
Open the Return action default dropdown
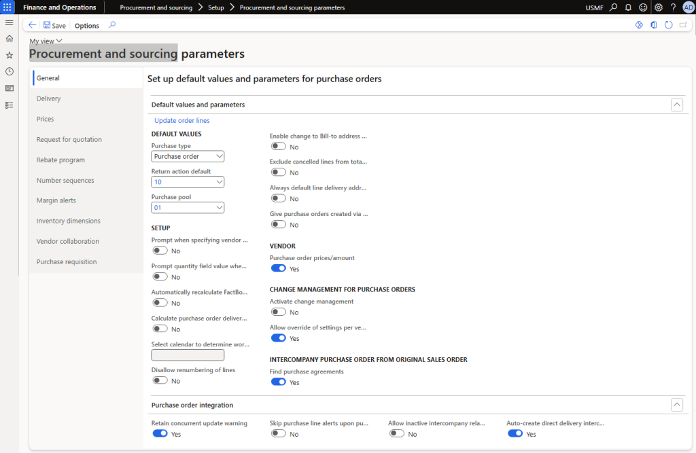tap(188, 182)
